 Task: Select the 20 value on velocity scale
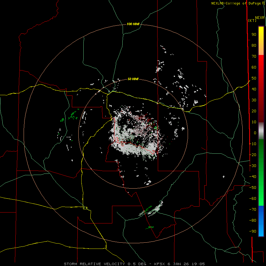[x=254, y=111]
